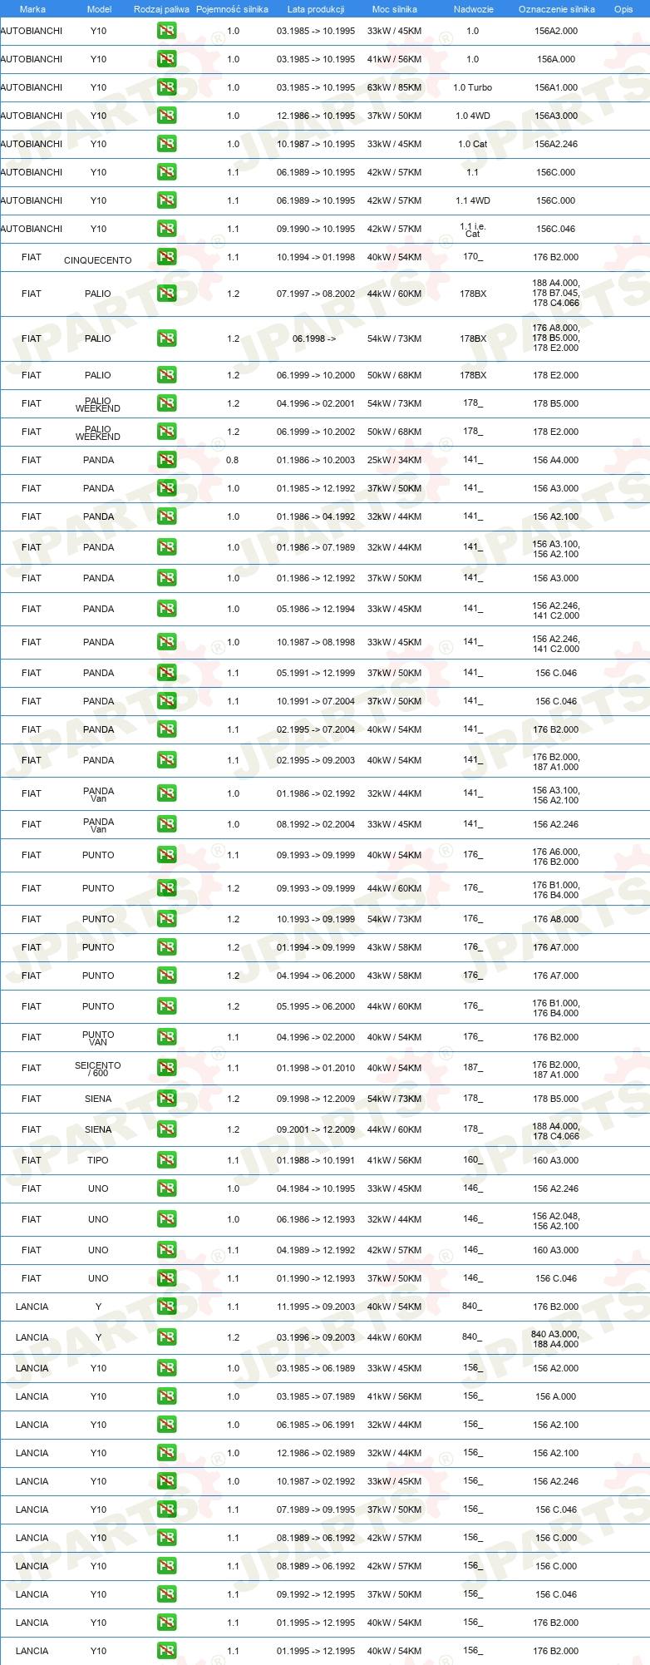Click the fuel icon for Fiat Uno 42kW / 57KM
This screenshot has width=650, height=1665.
166,1250
